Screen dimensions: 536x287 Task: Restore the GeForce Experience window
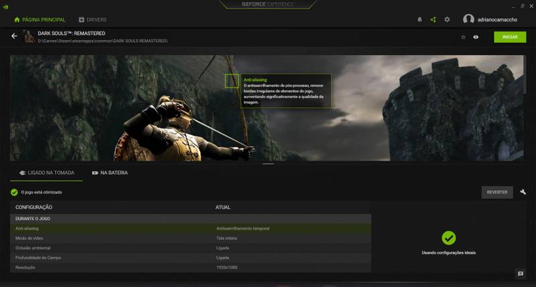(x=523, y=6)
